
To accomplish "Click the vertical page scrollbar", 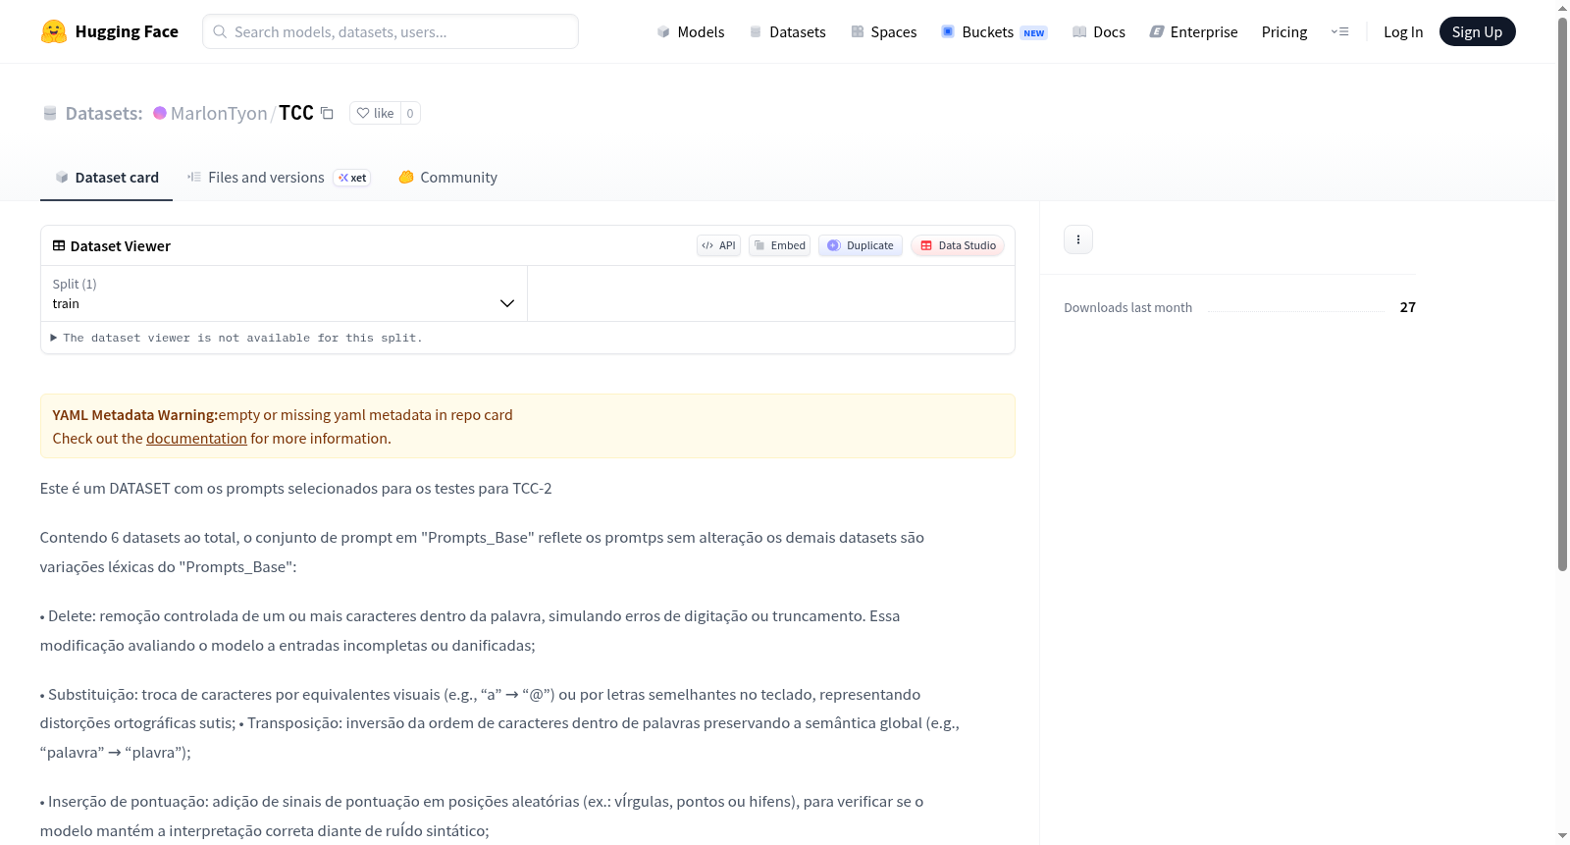I will [1562, 294].
